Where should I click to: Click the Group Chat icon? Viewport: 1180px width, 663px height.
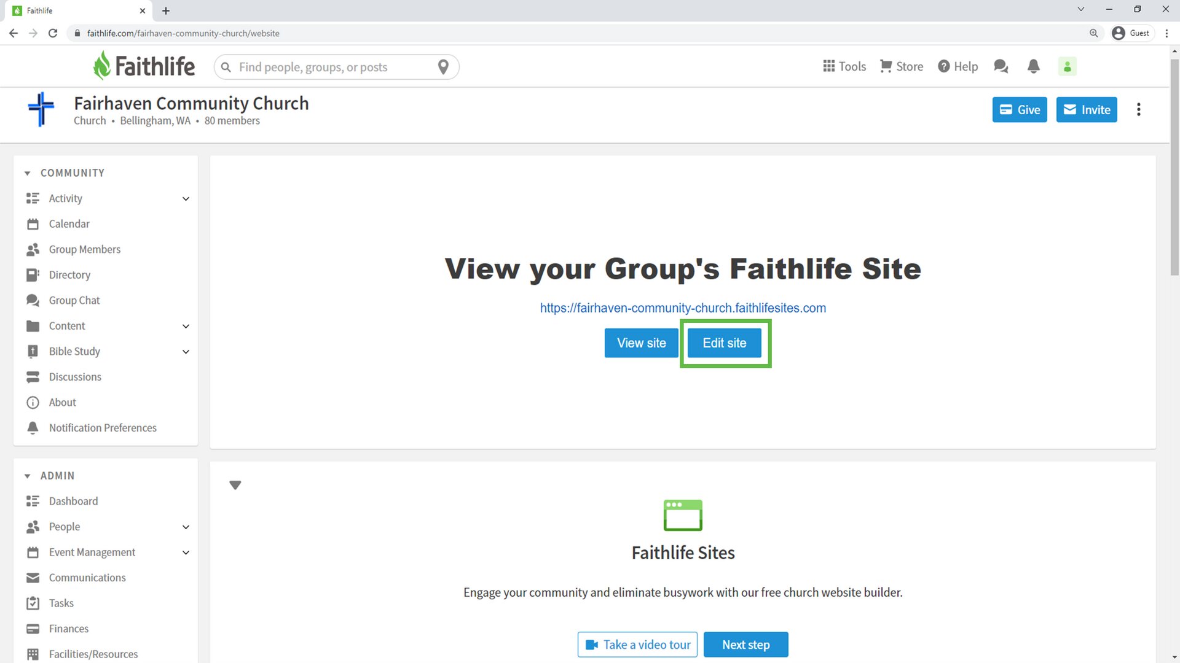pyautogui.click(x=33, y=300)
